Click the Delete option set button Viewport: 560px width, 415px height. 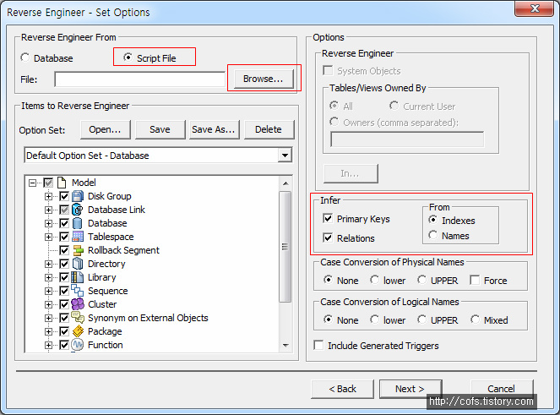tap(269, 129)
